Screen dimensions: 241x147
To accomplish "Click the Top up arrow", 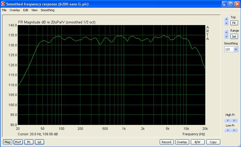I will [226, 19].
